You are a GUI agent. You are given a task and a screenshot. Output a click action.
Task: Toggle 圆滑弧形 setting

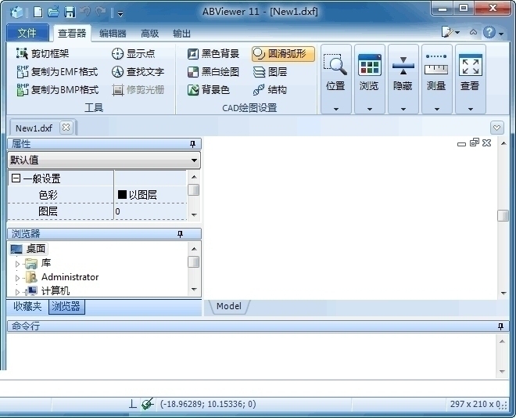(283, 54)
